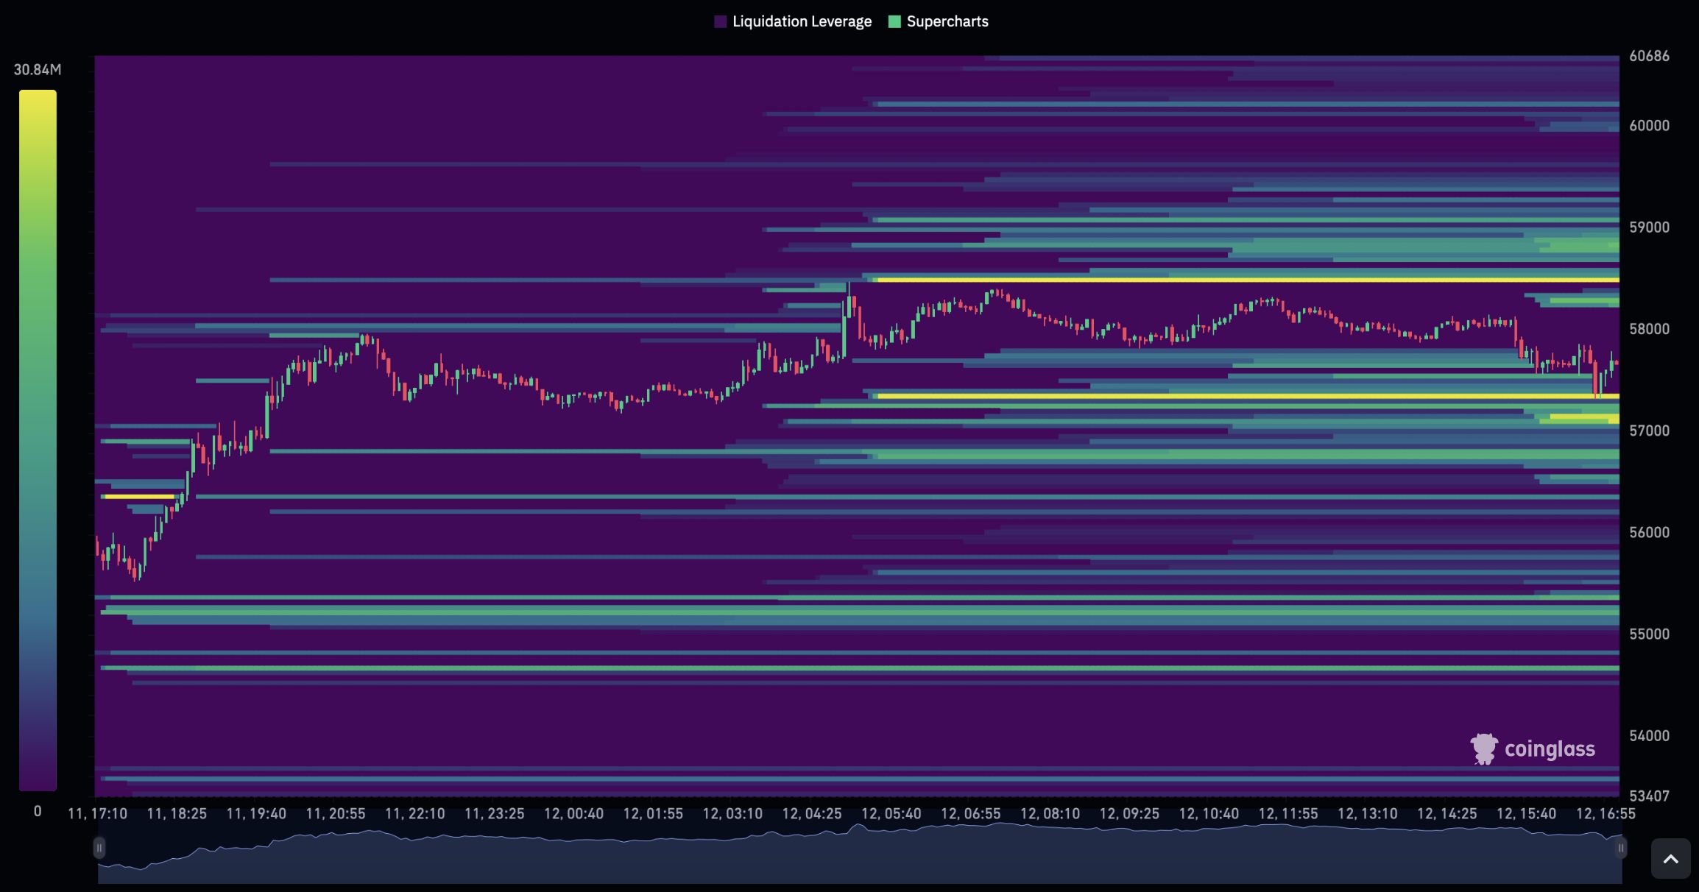Screen dimensions: 1699x892
Task: Click the yellow liquidation band below 57500
Action: coord(1248,396)
